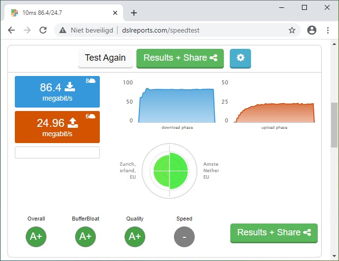339x261 pixels.
Task: Click the 'Niet beveiligd' warning icon
Action: point(63,30)
